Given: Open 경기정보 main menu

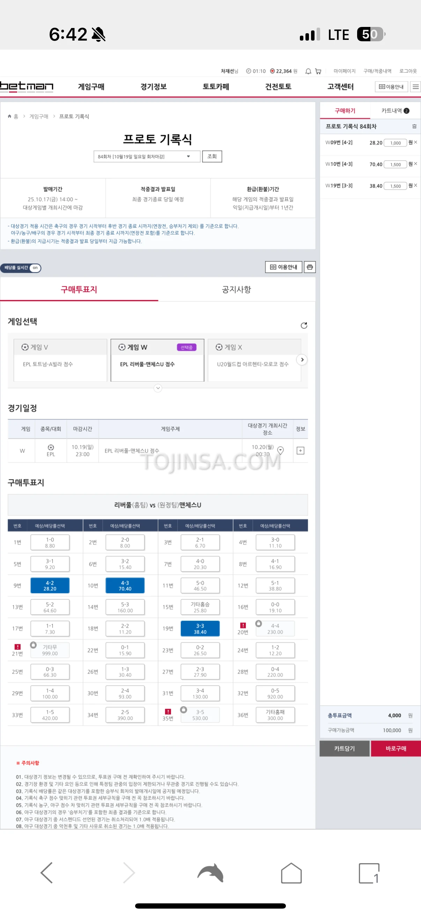Looking at the screenshot, I should tap(154, 86).
